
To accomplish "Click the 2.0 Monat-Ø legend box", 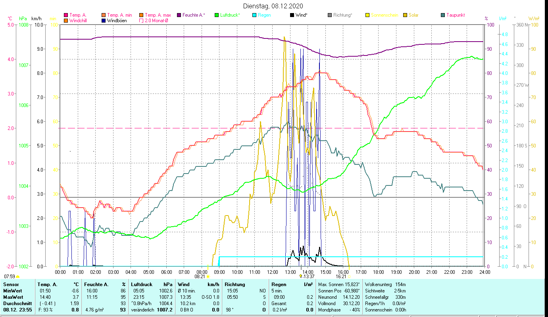I will (141, 21).
